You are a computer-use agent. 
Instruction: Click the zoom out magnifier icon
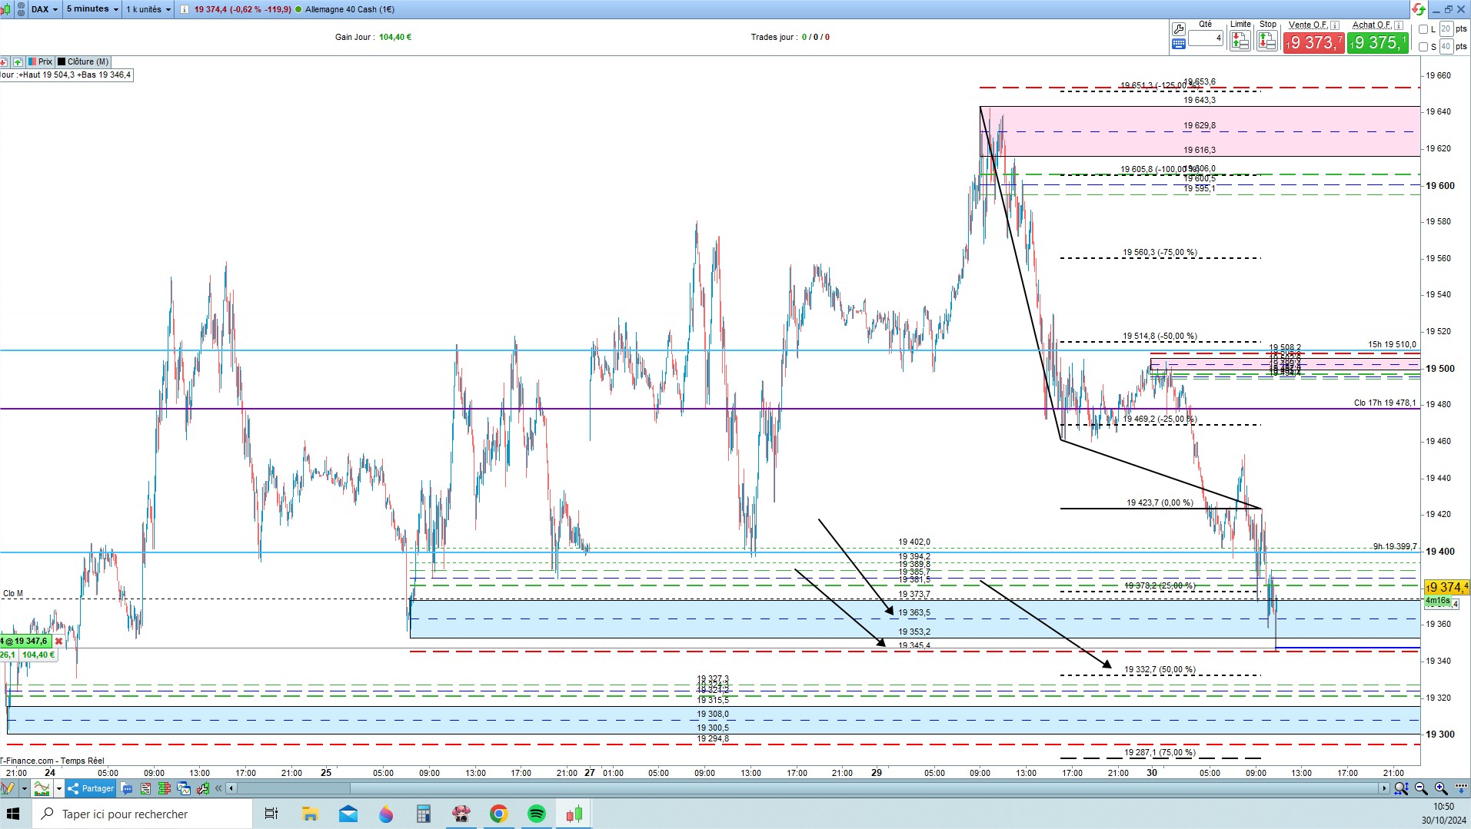[1421, 788]
